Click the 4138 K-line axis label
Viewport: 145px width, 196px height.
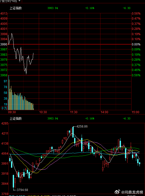coord(5,144)
